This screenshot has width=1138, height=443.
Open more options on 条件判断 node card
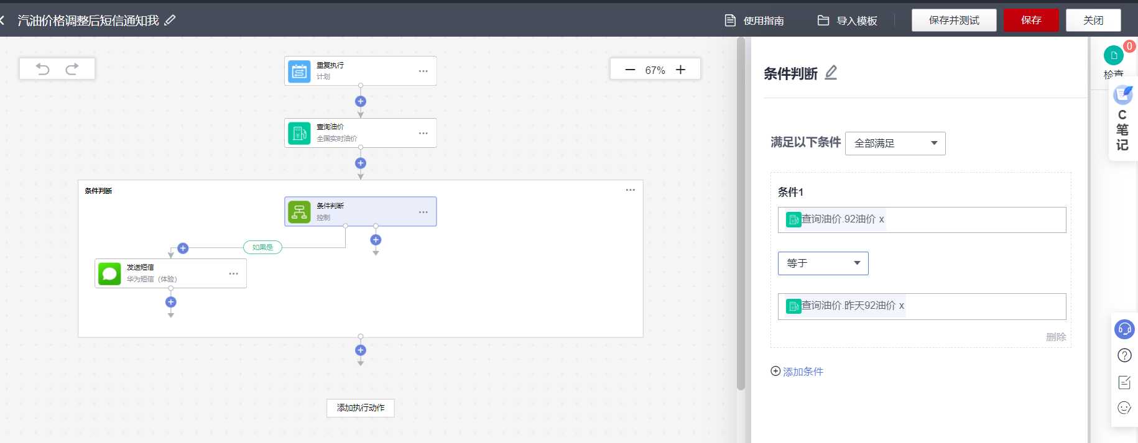click(423, 212)
